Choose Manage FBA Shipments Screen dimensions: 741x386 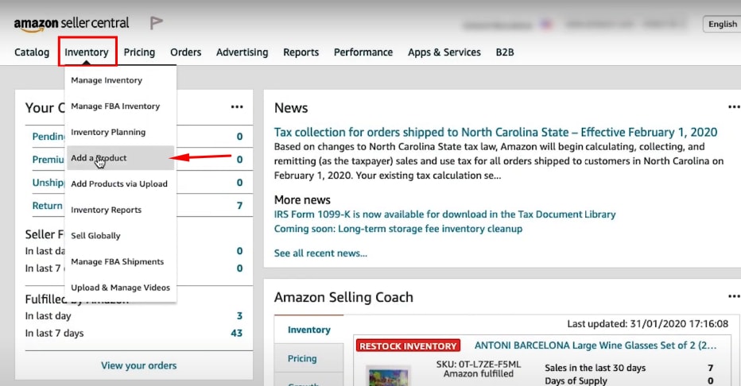121,261
